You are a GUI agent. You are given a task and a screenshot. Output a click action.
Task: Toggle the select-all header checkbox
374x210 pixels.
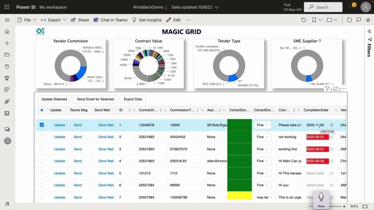click(x=42, y=110)
